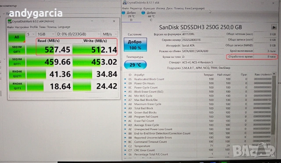Click green All button to run all tests
Viewport: 281px width, 163px height.
17,37
